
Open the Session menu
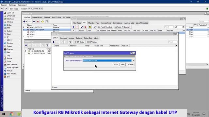click(x=4, y=5)
